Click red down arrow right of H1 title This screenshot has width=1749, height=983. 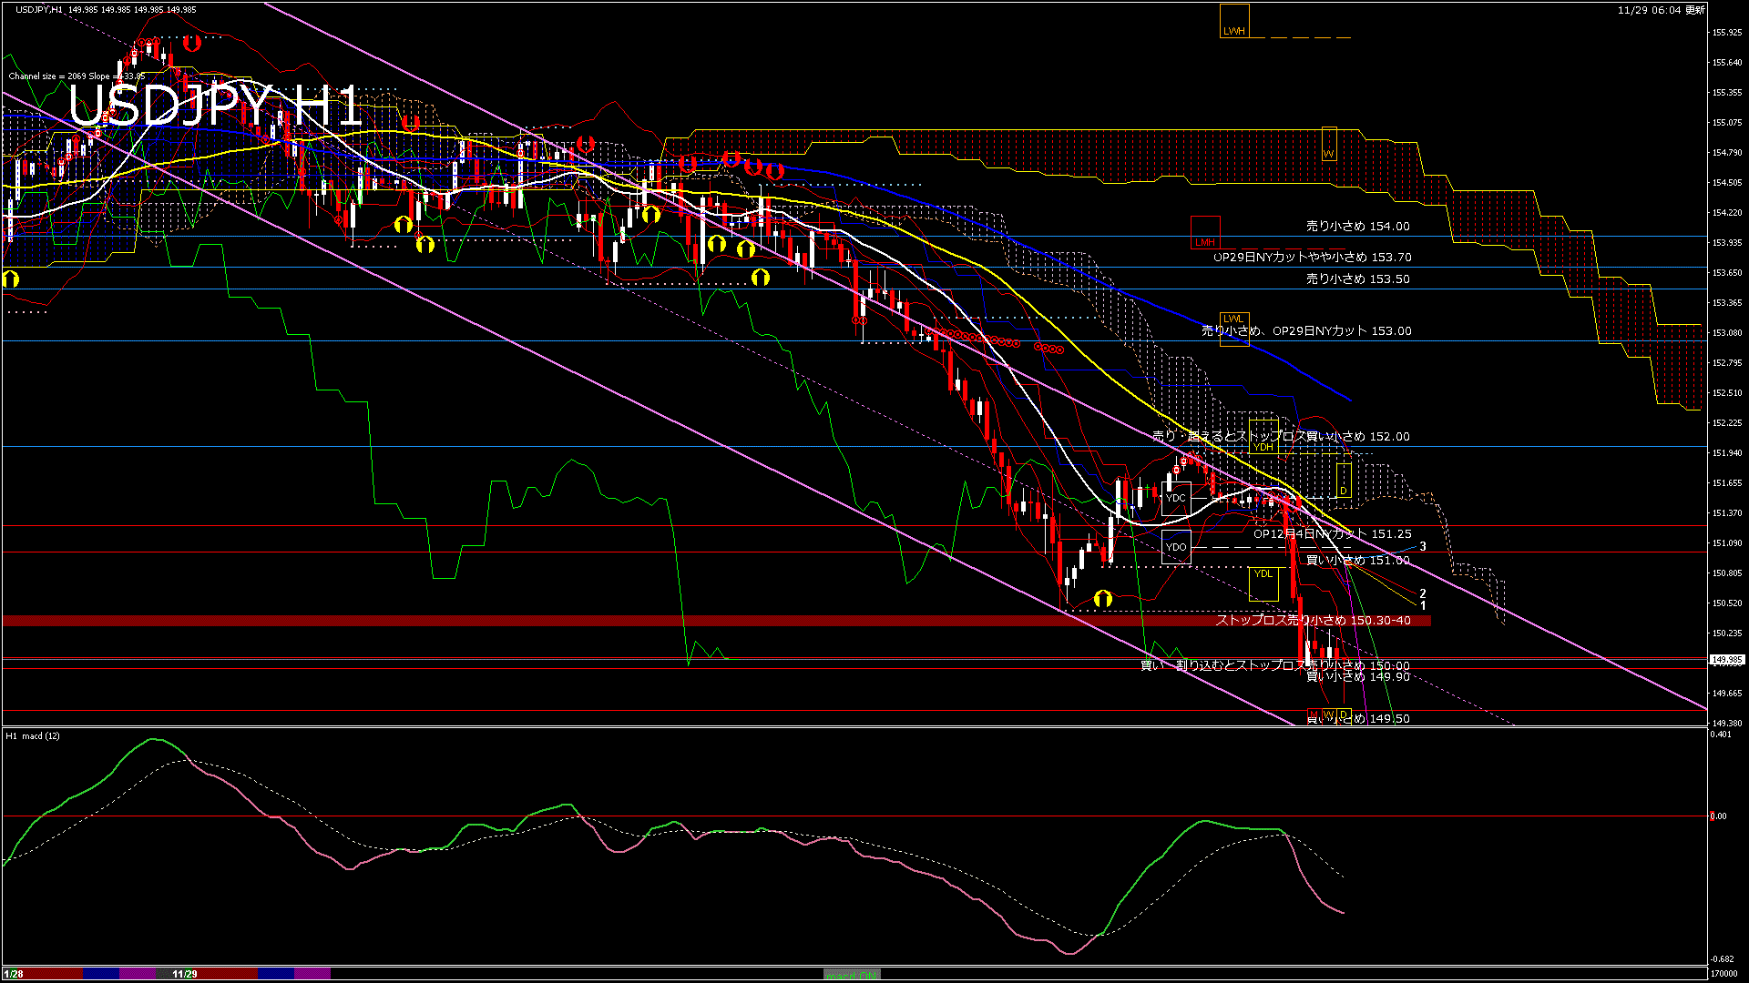[x=411, y=122]
